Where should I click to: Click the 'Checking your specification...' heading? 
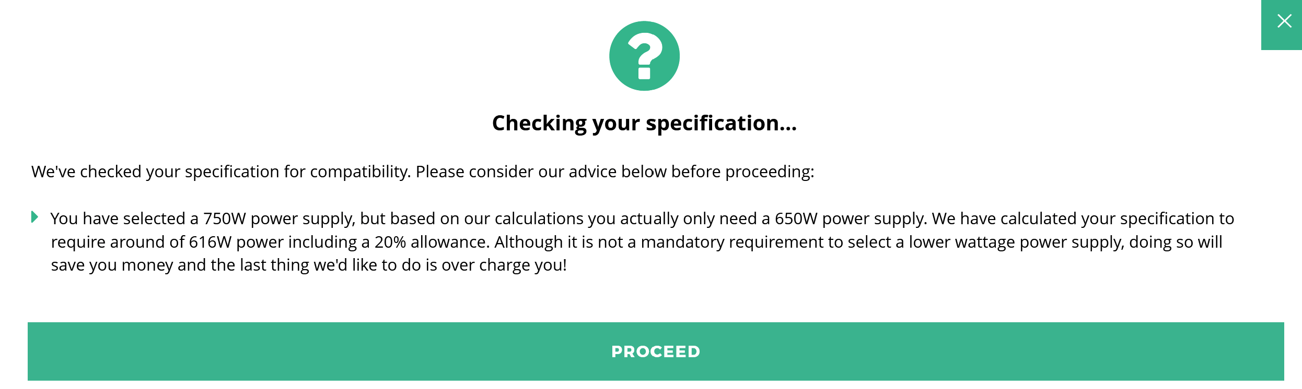(644, 124)
